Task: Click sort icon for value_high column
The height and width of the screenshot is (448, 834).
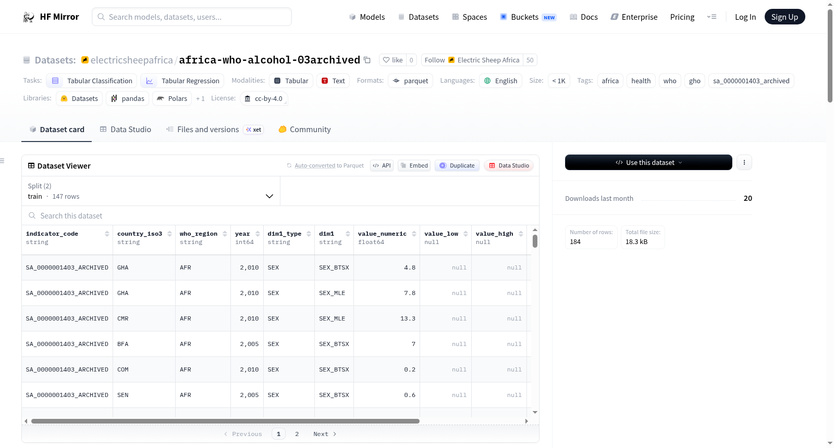Action: pos(521,234)
